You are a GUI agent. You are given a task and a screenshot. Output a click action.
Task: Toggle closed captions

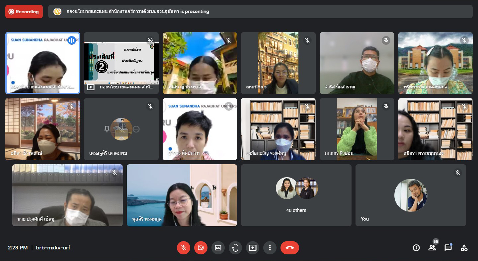click(218, 248)
